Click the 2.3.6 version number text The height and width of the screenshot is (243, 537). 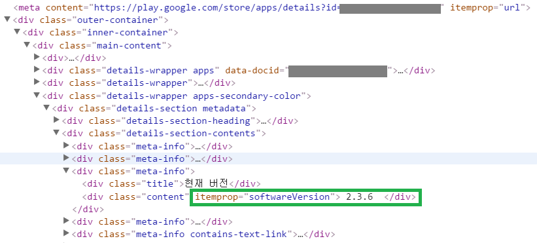(x=360, y=197)
